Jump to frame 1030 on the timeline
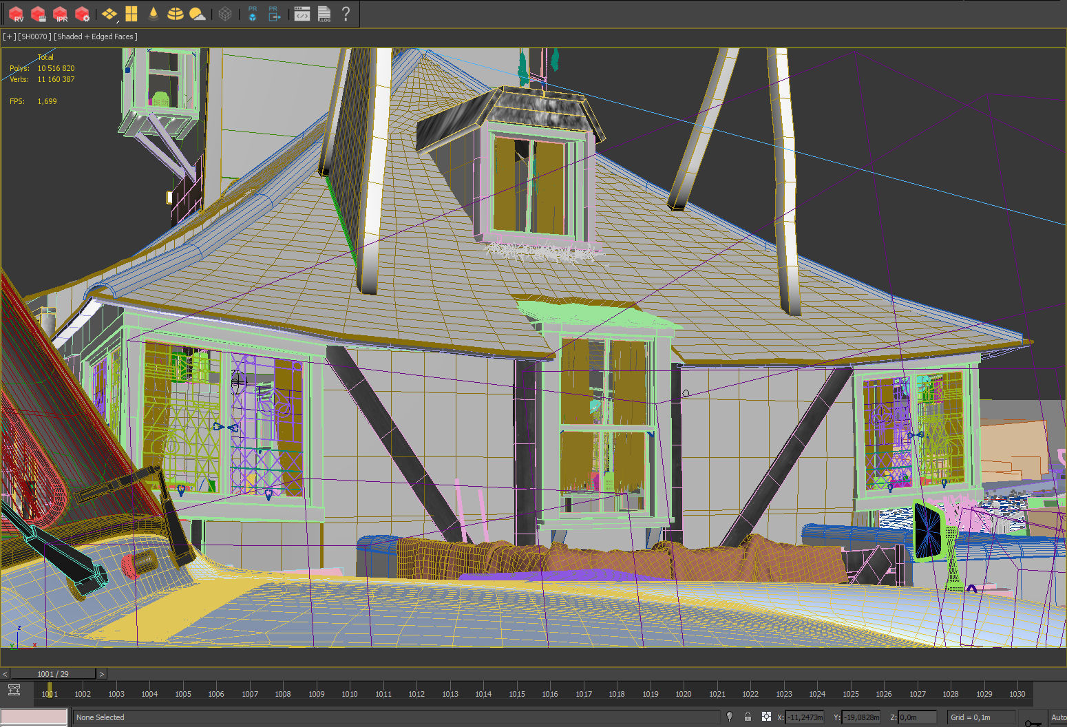The width and height of the screenshot is (1067, 727). (1017, 694)
